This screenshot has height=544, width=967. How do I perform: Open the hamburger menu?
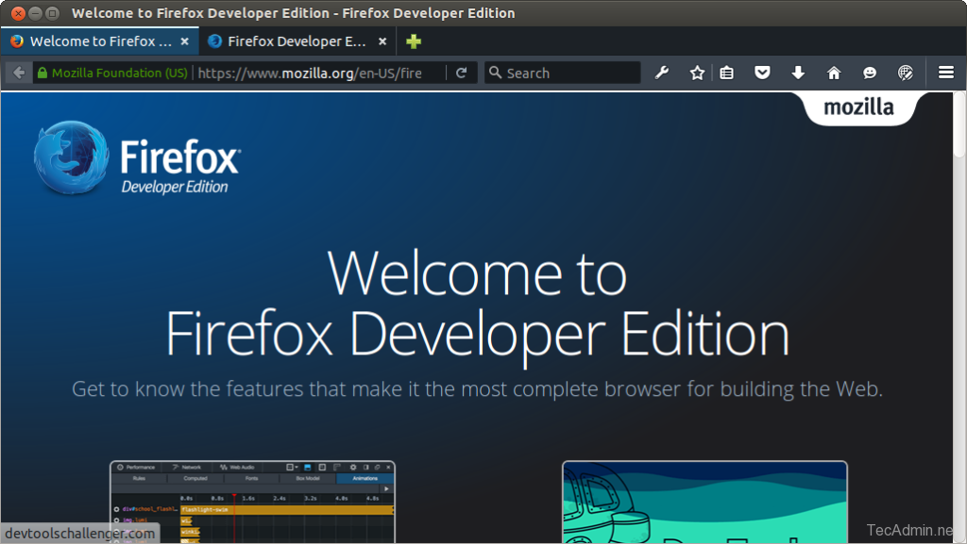point(945,73)
